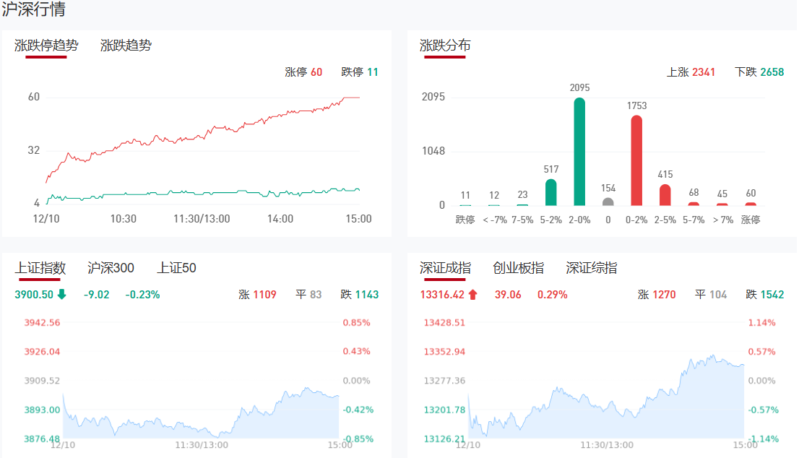Open the 创业板指 tab
The image size is (799, 458).
point(518,268)
